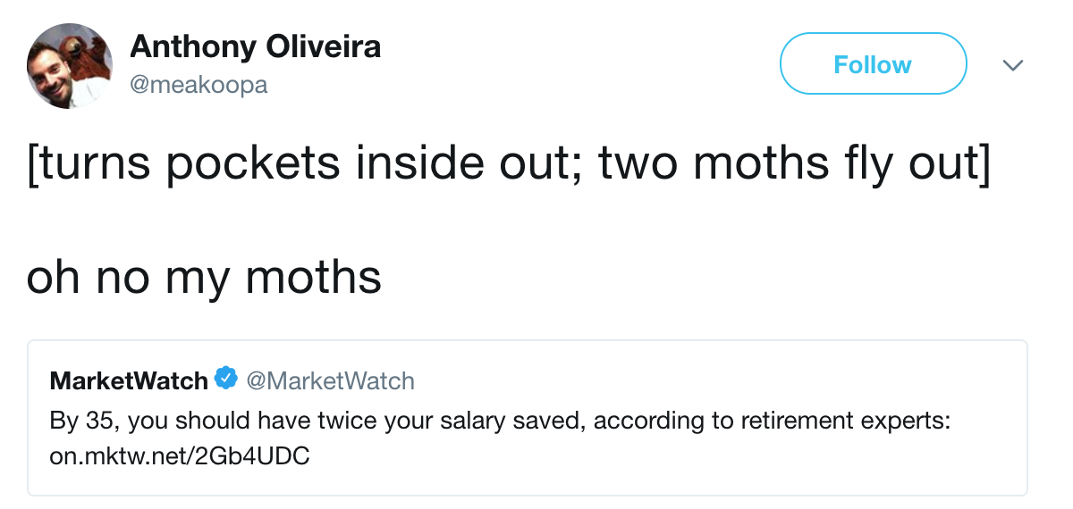Click the Anthony Oliveira display name

[x=256, y=46]
